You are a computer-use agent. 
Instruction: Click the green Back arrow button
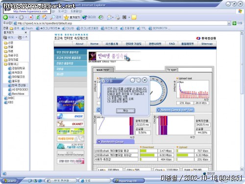(x=5, y=17)
